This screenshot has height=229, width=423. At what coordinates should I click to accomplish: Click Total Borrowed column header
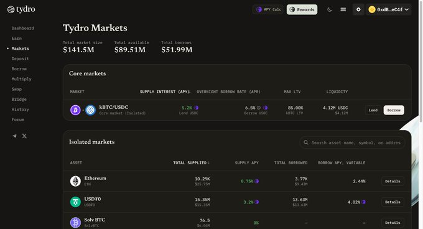[x=291, y=162]
